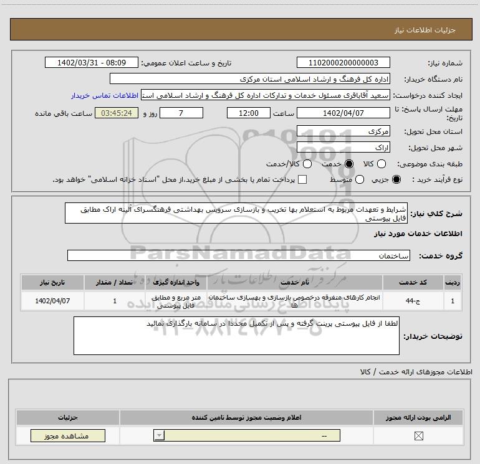Click service code cell ج-44

point(413,301)
